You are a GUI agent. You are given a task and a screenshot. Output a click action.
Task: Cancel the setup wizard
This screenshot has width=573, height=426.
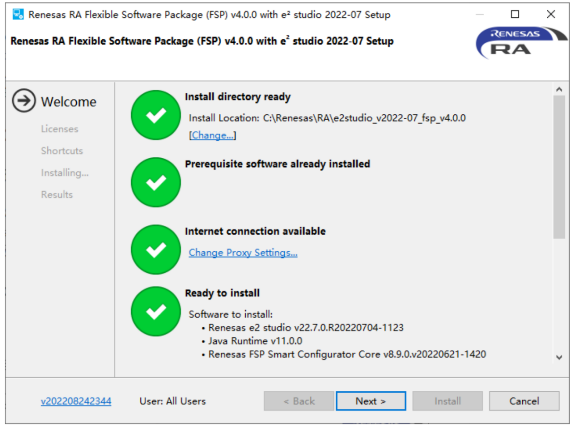(x=524, y=401)
